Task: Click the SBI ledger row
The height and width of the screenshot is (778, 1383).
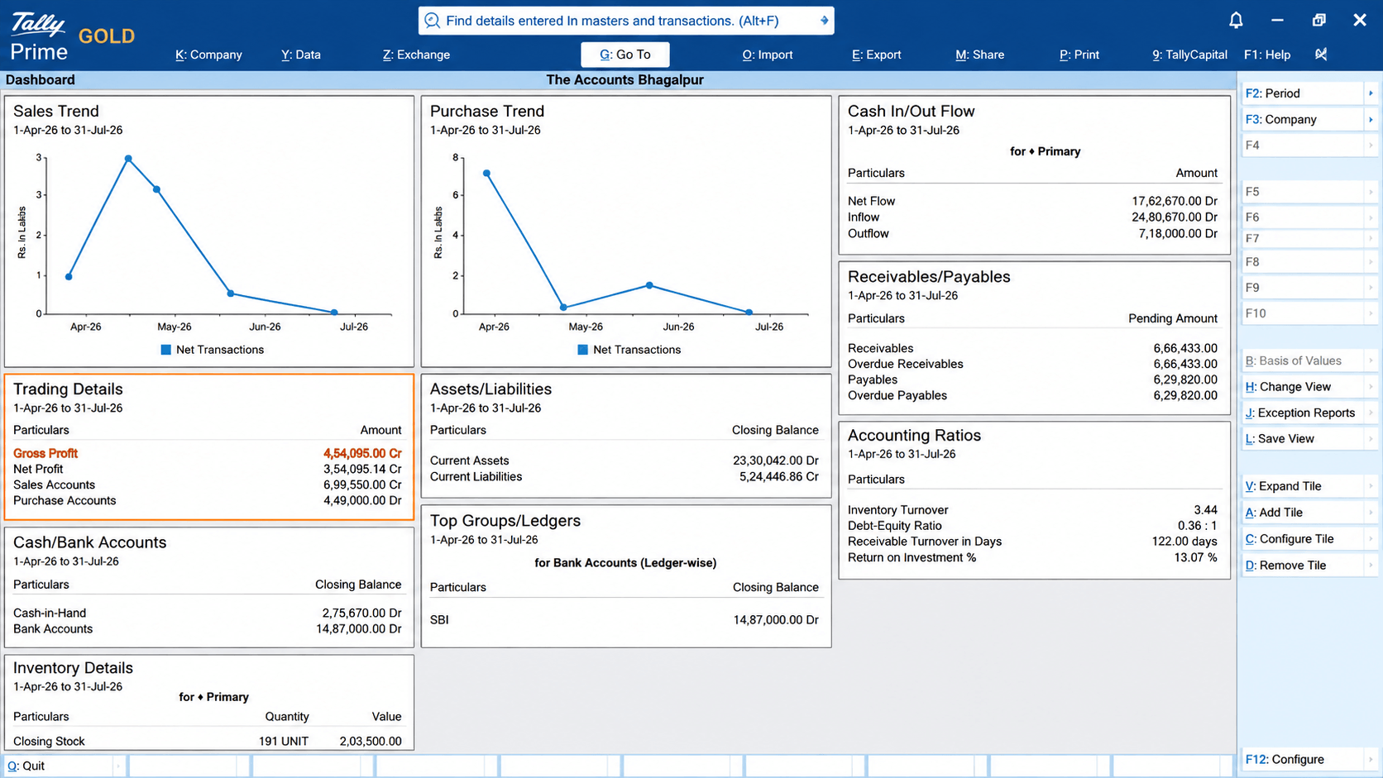Action: (625, 619)
